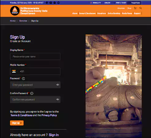Open the Shop link
This screenshot has width=151, height=138.
129,8
